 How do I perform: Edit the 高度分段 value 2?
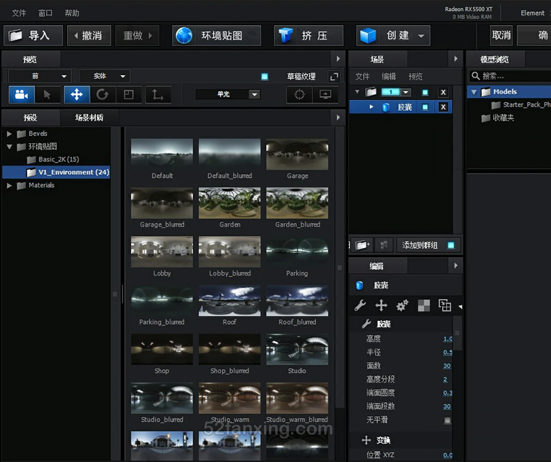[445, 379]
